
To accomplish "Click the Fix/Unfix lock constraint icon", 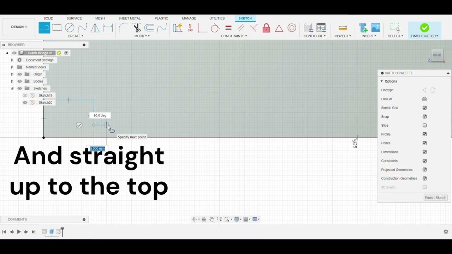I will coord(266,28).
